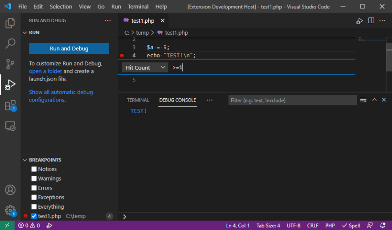
Task: Show errors and warnings count in status bar
Action: (29, 226)
